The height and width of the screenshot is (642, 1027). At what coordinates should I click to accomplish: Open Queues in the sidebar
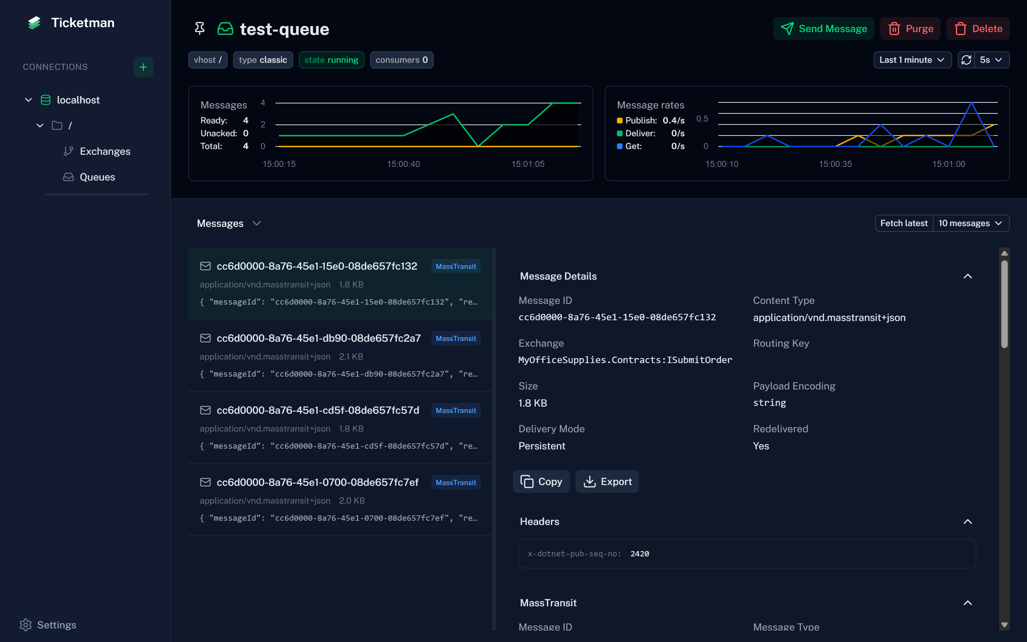(97, 177)
